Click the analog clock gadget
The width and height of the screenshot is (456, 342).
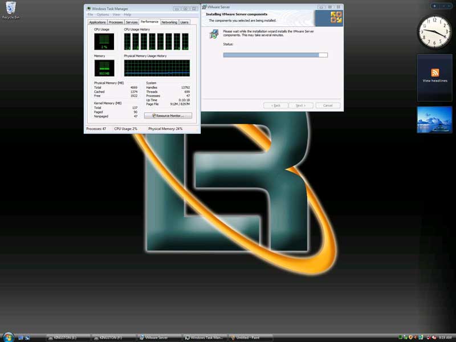(434, 32)
